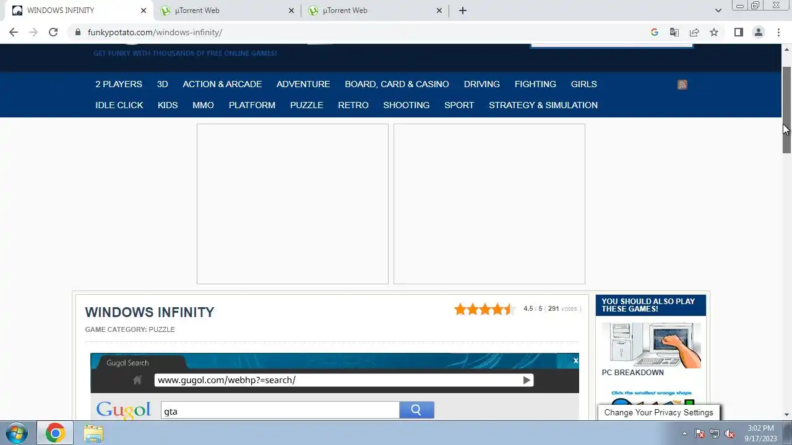Click the PC Breakdown game thumbnail

(652, 345)
